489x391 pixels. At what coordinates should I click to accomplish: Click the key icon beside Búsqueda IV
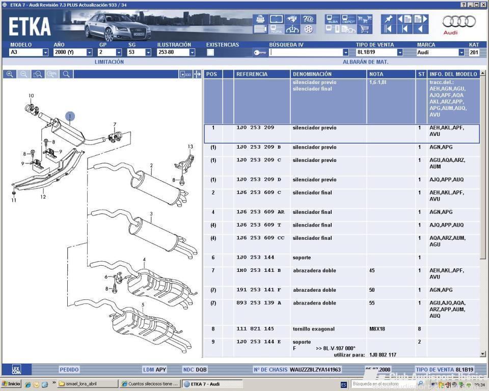[259, 53]
